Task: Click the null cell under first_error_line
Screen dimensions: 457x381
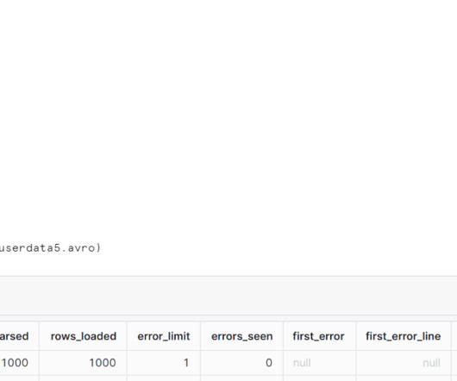Action: click(403, 363)
